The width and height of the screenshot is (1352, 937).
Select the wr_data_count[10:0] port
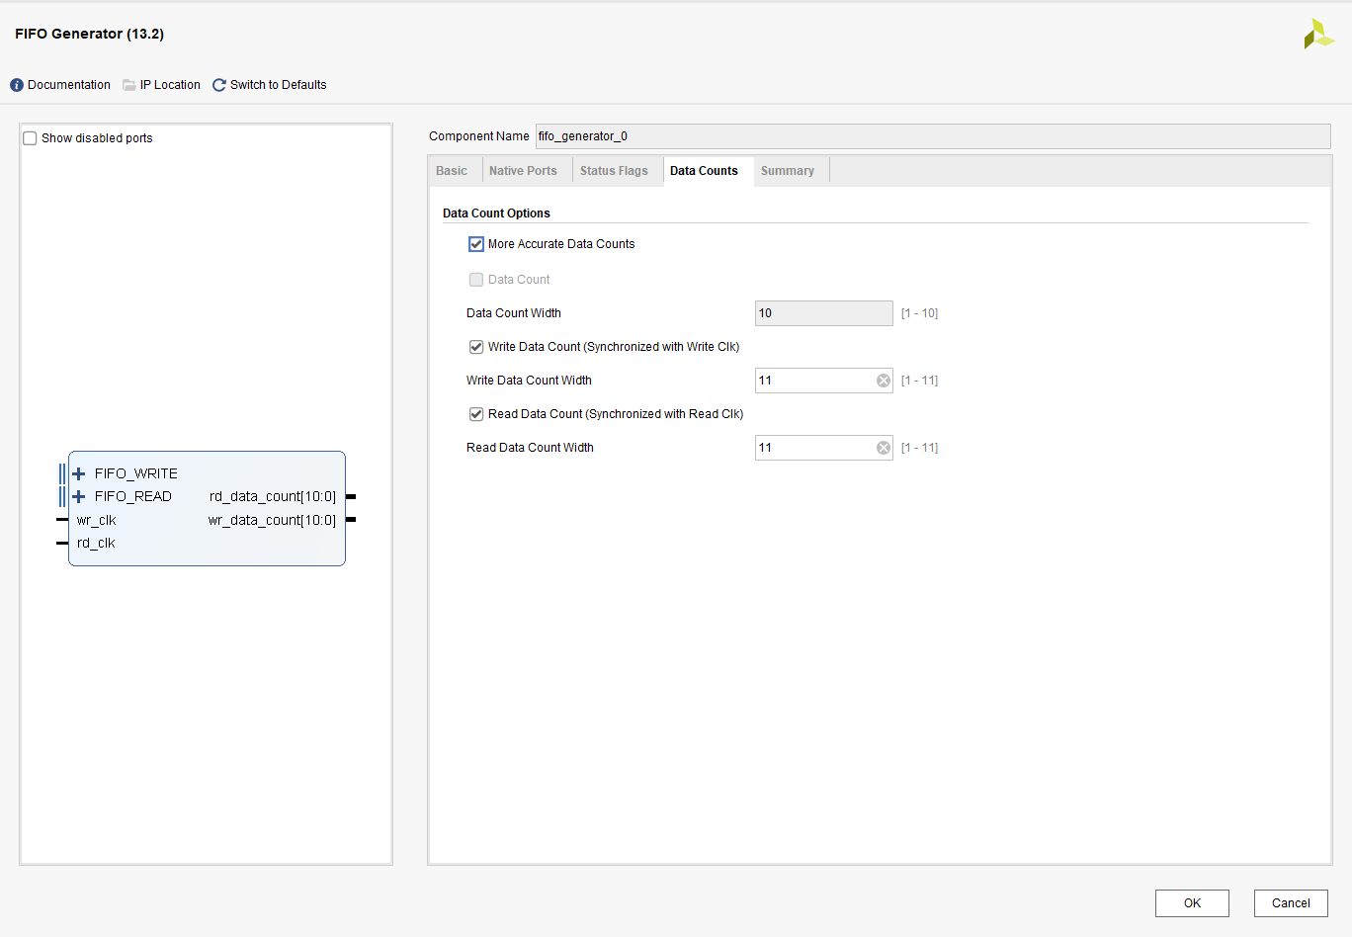point(272,520)
